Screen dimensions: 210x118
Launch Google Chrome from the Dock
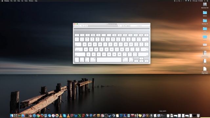(38, 115)
